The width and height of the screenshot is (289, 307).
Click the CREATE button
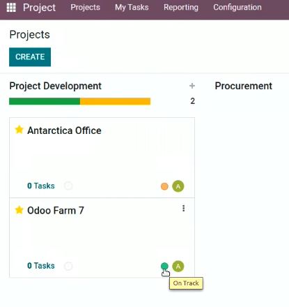pyautogui.click(x=30, y=57)
